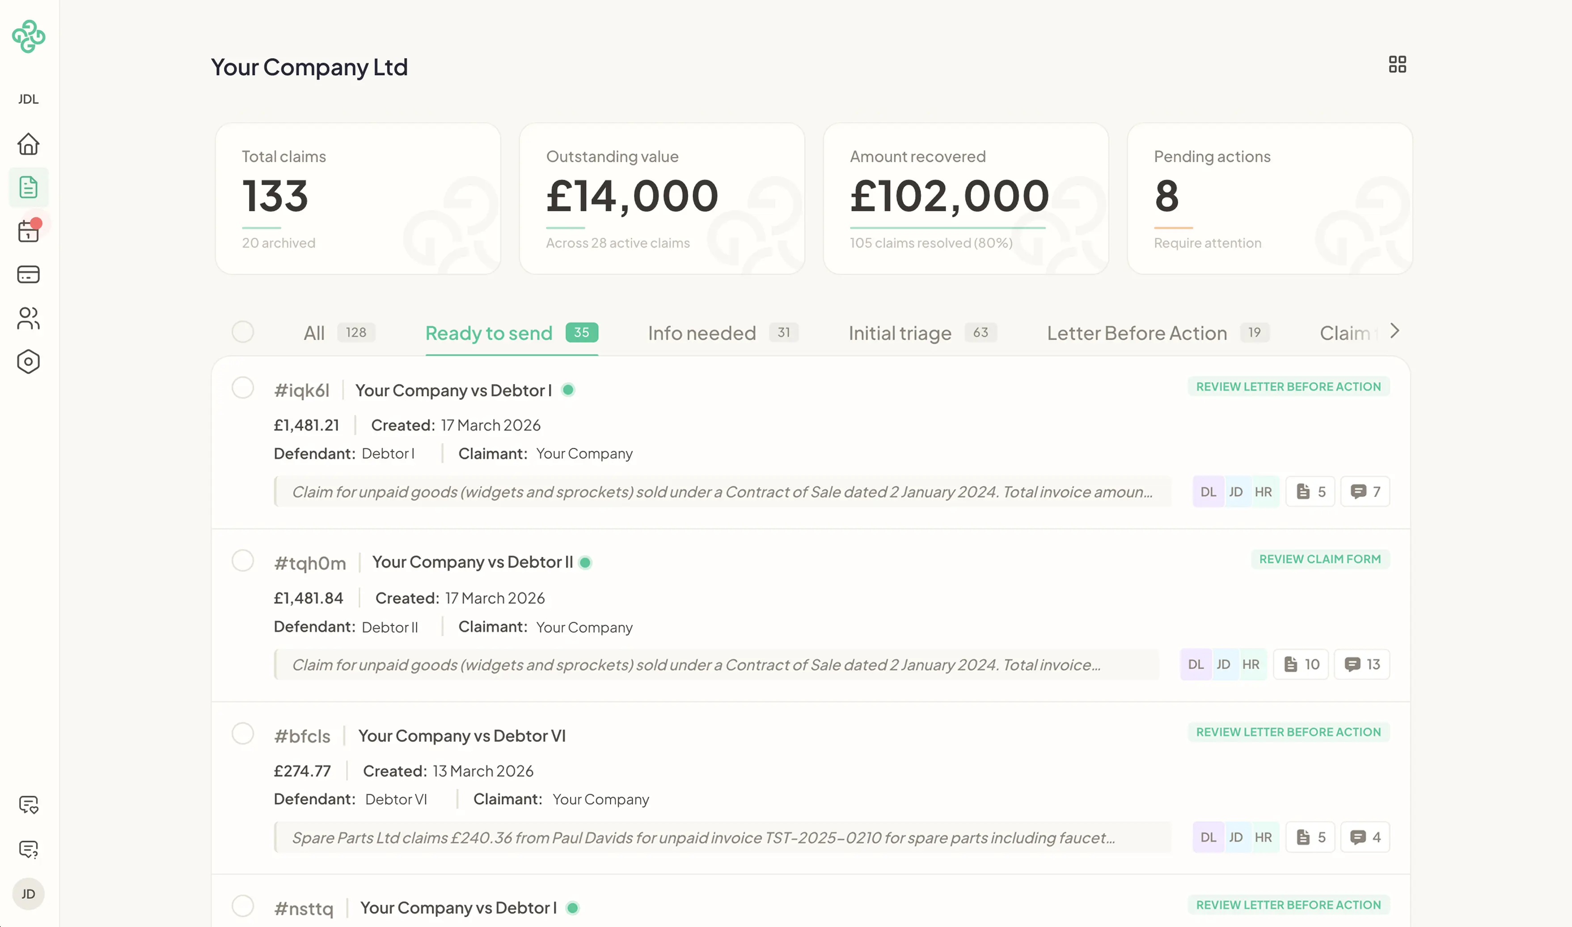Open the calendar icon with red notification
This screenshot has height=927, width=1572.
click(28, 231)
